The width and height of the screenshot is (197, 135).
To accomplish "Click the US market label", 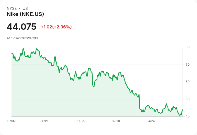I will [25, 9].
